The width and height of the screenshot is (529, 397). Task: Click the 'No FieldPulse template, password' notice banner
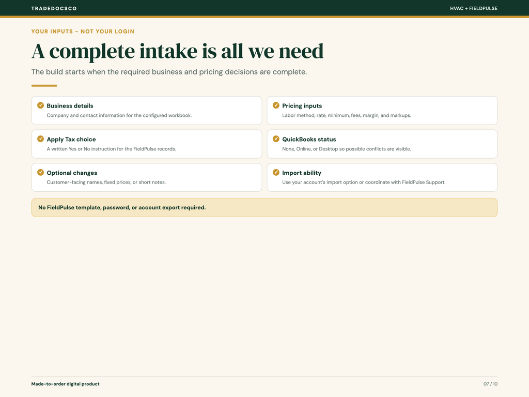tap(264, 208)
